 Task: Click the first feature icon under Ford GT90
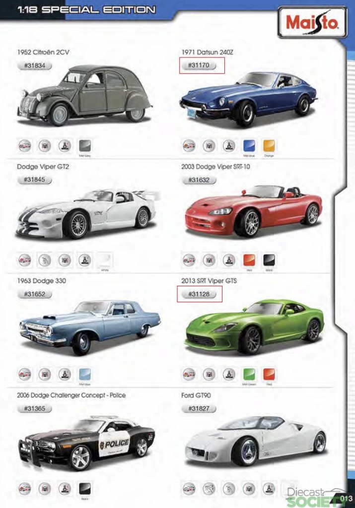[x=189, y=489]
